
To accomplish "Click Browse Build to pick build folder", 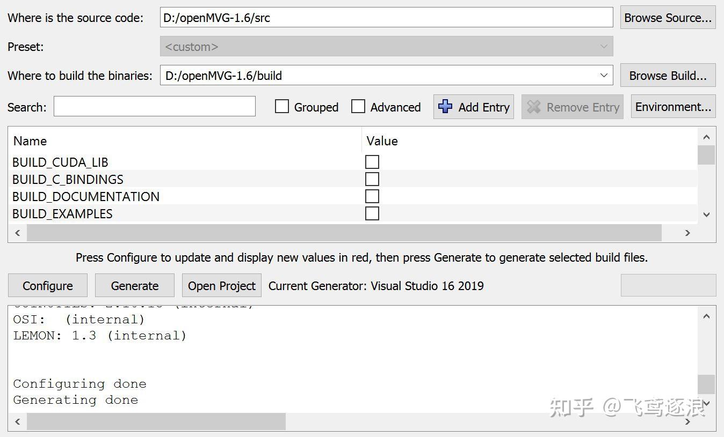I will tap(667, 75).
